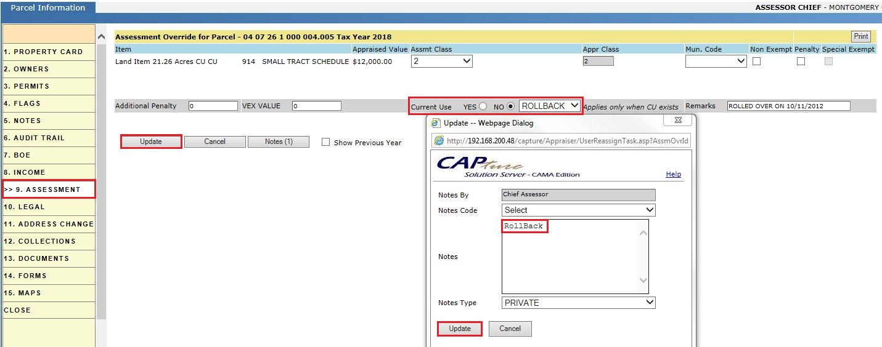The width and height of the screenshot is (882, 347).
Task: Open 10. Legal section
Action: [48, 207]
